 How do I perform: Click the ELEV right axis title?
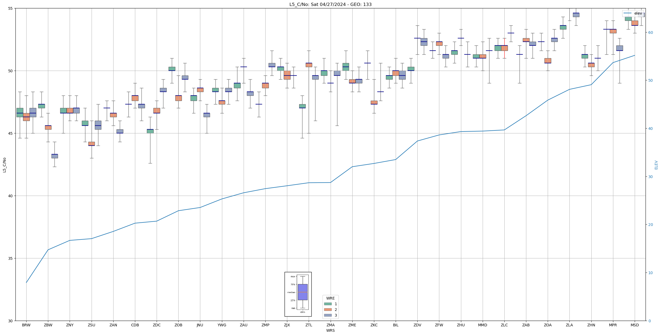coord(656,165)
